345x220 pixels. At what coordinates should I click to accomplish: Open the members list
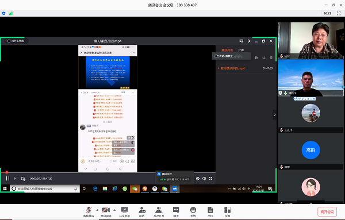click(159, 211)
